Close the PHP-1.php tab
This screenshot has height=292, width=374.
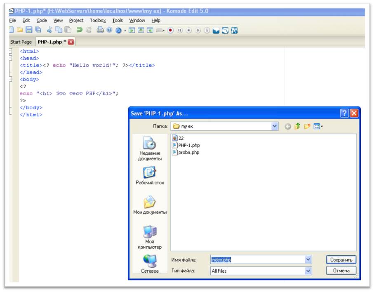71,42
